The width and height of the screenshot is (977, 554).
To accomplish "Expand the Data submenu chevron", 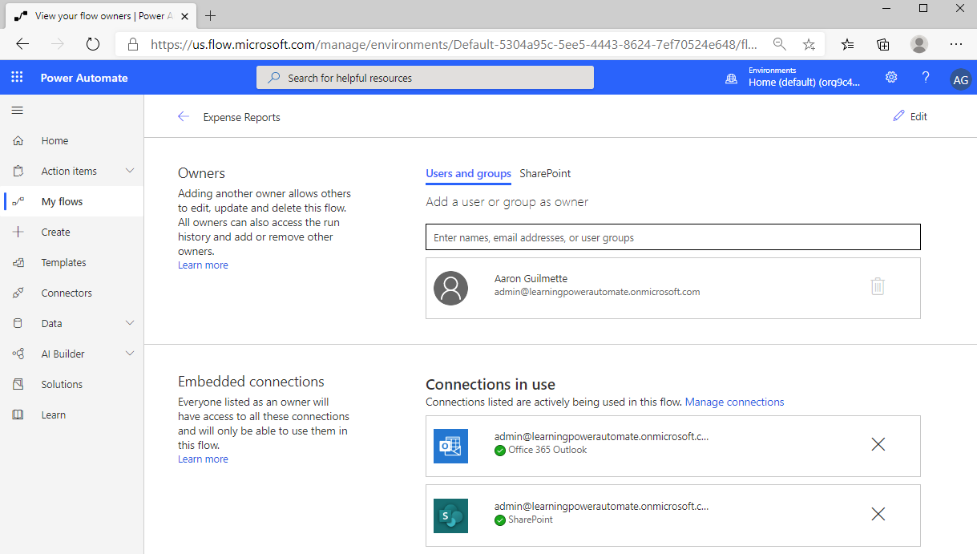I will pos(130,323).
